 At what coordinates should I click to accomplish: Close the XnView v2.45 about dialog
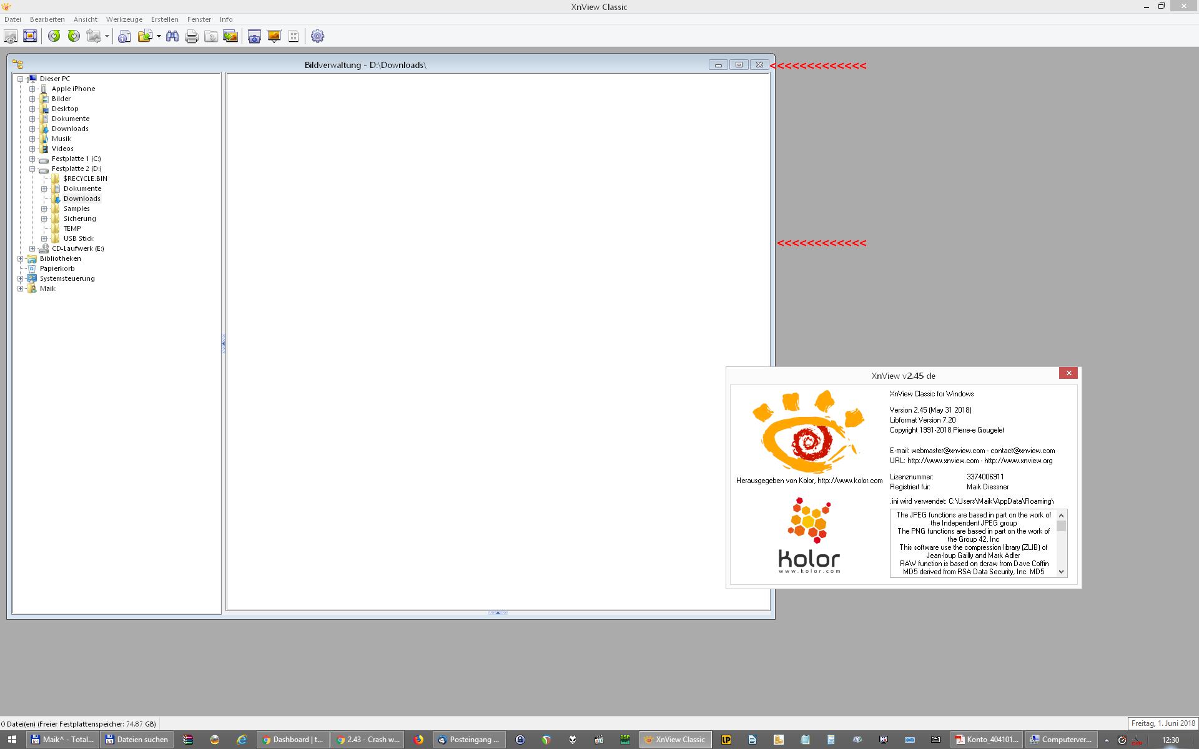click(x=1068, y=373)
